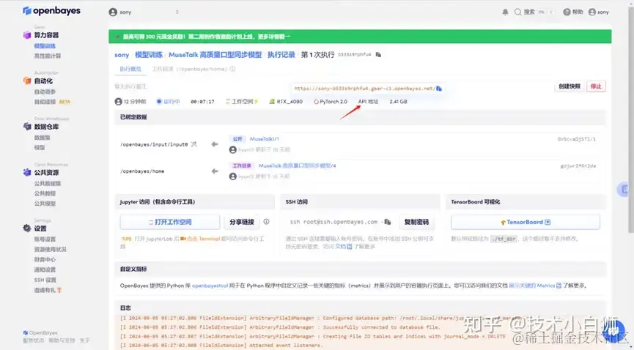Click the RTX_4090 GPU icon
Viewport: 634px width, 350px height.
point(272,102)
